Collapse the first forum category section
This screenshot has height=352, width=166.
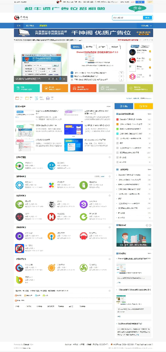[x=110, y=157]
